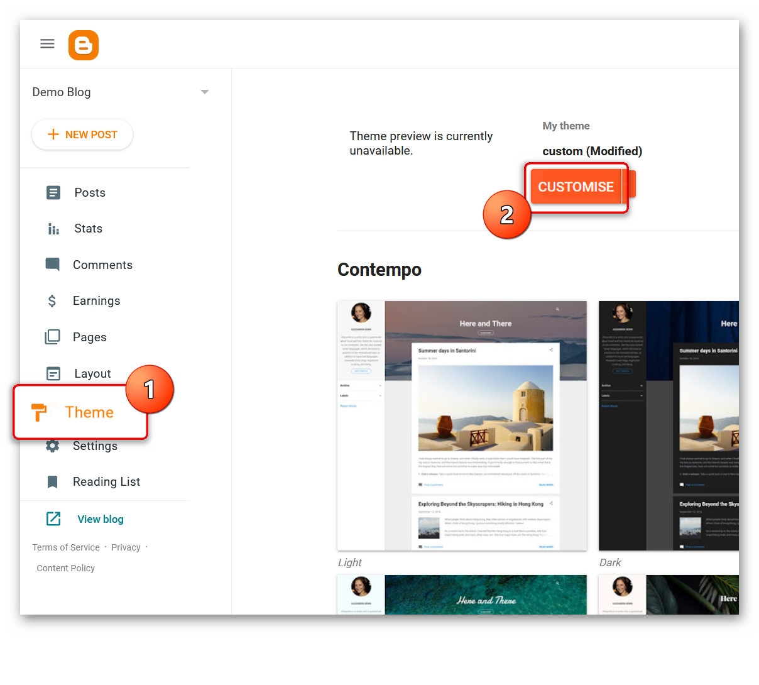View the Privacy policy
759x685 pixels.
point(126,547)
